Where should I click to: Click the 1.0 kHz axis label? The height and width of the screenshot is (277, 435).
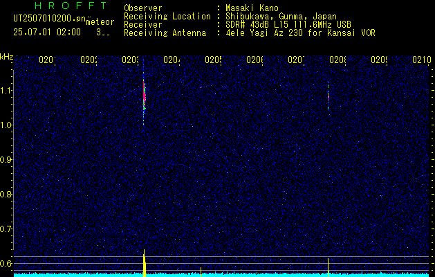tap(6, 125)
